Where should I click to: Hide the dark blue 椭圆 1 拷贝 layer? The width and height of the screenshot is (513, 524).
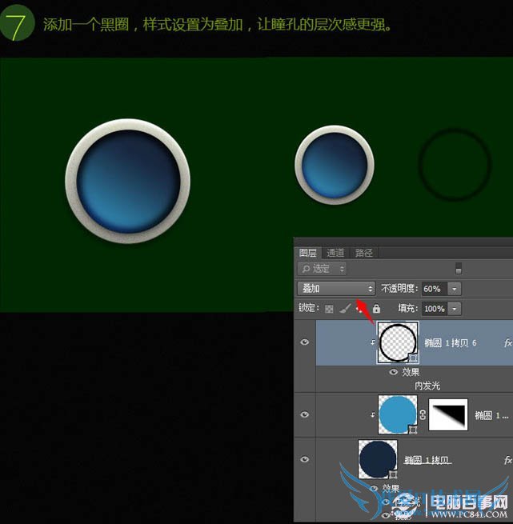click(x=304, y=460)
